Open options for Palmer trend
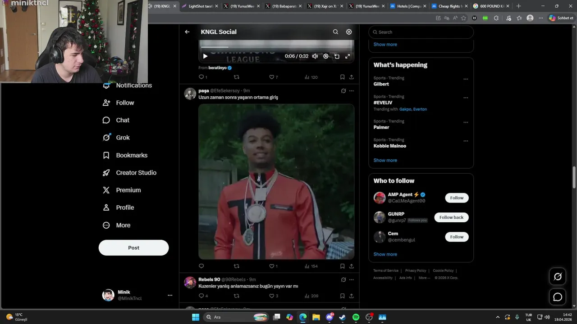This screenshot has width=577, height=324. click(x=466, y=122)
